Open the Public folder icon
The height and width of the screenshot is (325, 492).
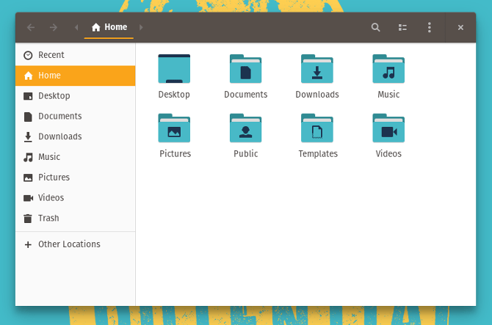tap(246, 128)
